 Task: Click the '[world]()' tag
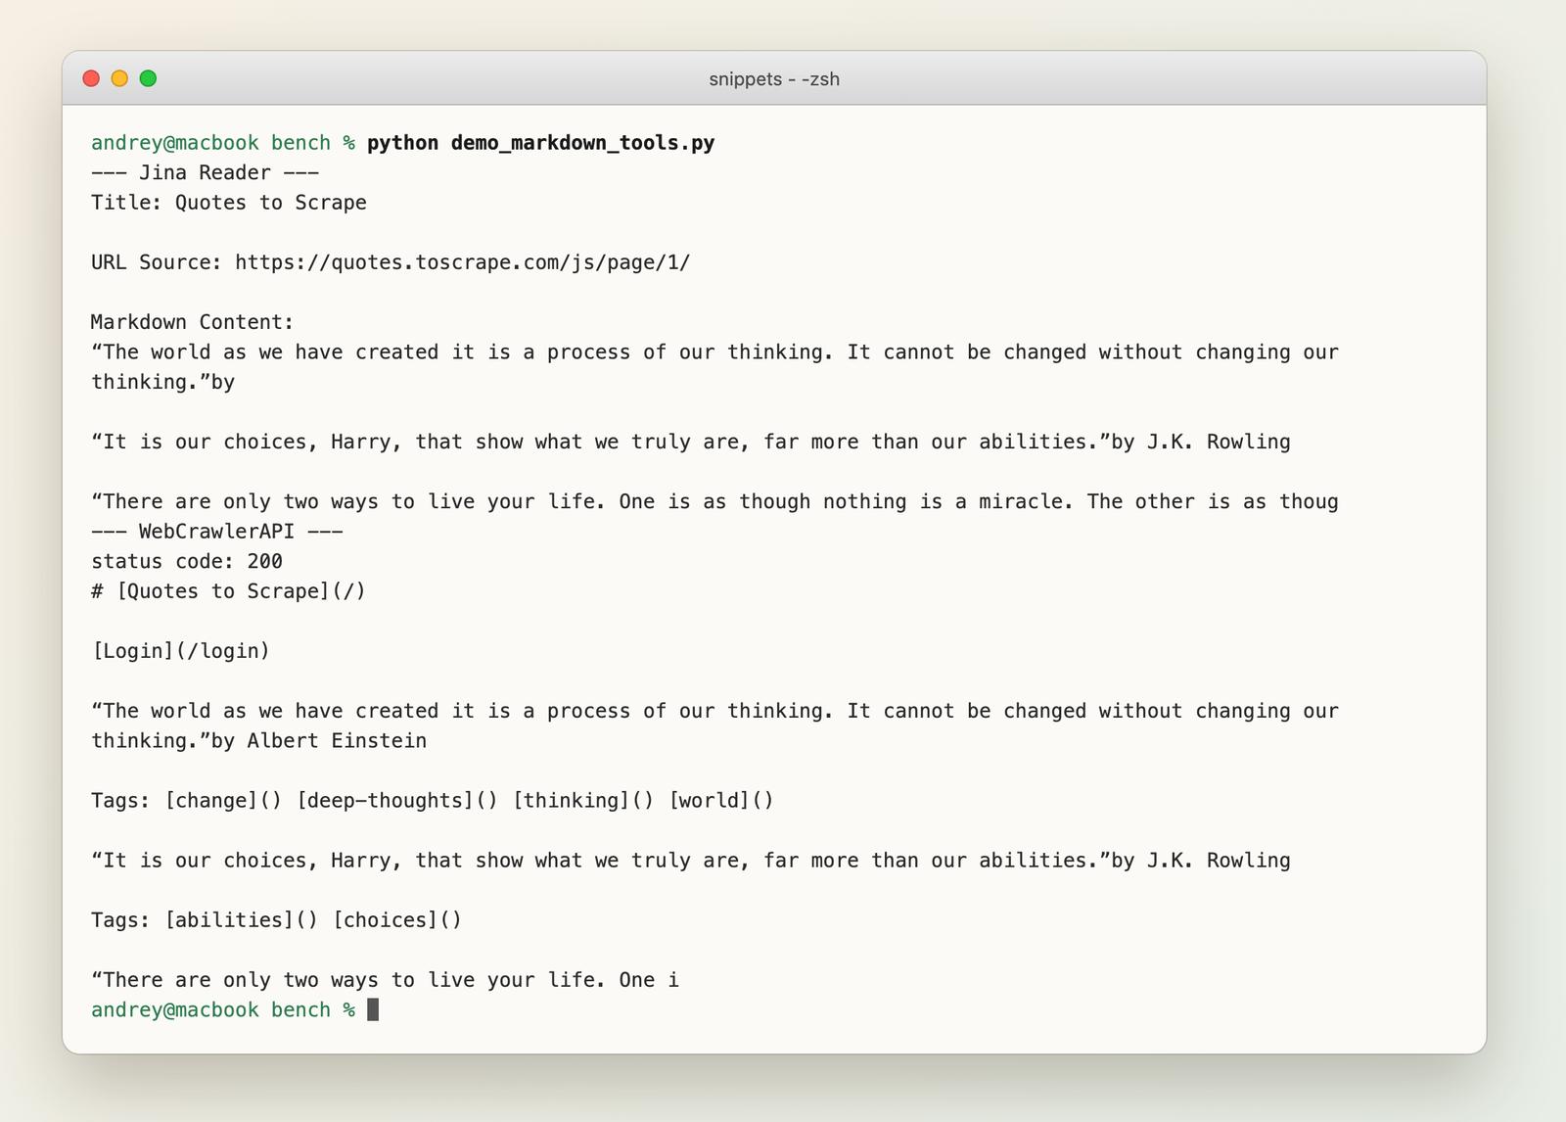tap(721, 801)
